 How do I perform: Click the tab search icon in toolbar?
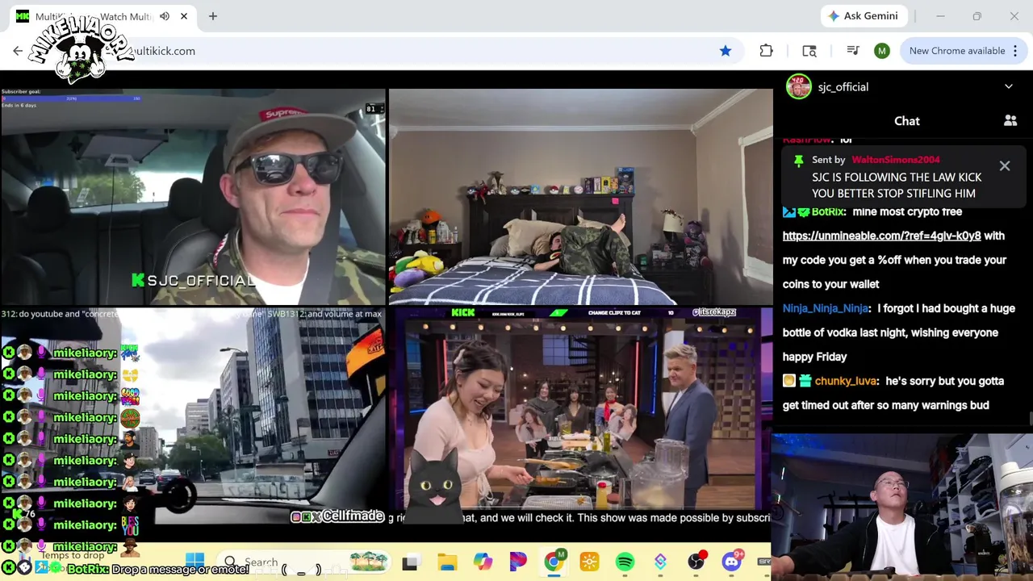[809, 51]
